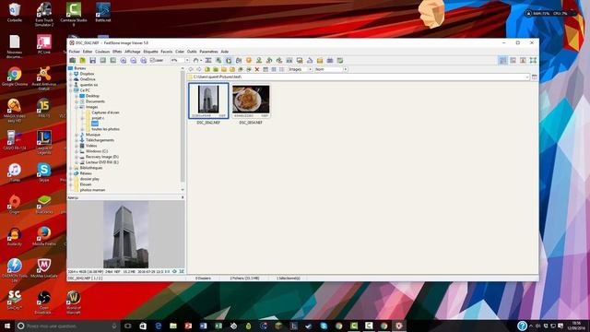The height and width of the screenshot is (332, 590).
Task: Click the rotate arrow toolbar icon
Action: coord(195,60)
